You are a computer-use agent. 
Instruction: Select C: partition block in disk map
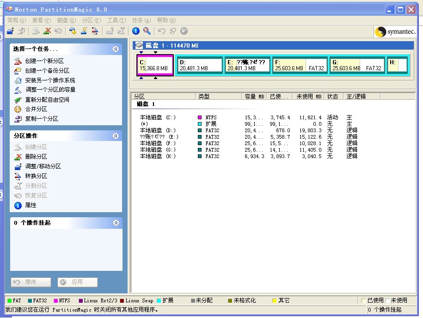155,65
